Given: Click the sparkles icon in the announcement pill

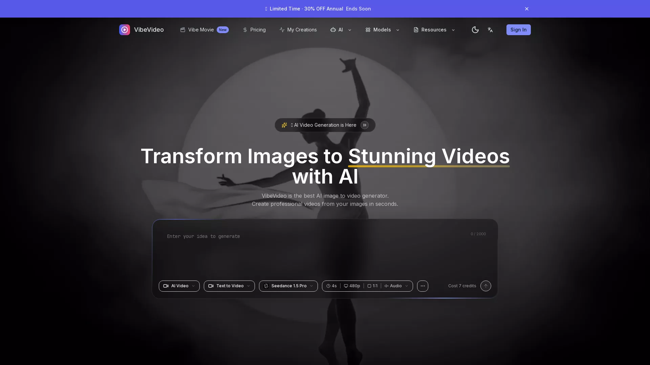Looking at the screenshot, I should [284, 125].
